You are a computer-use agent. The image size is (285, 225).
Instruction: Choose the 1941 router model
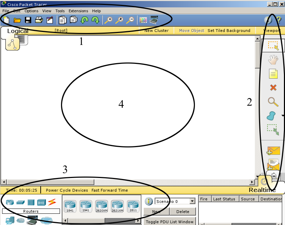[x=86, y=206]
